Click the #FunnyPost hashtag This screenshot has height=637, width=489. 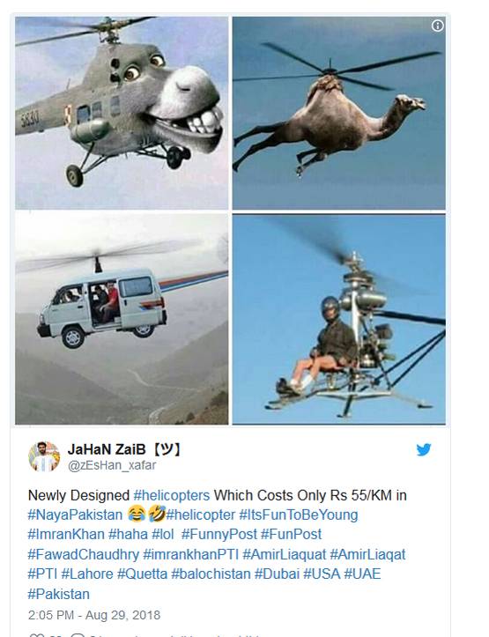pyautogui.click(x=219, y=534)
